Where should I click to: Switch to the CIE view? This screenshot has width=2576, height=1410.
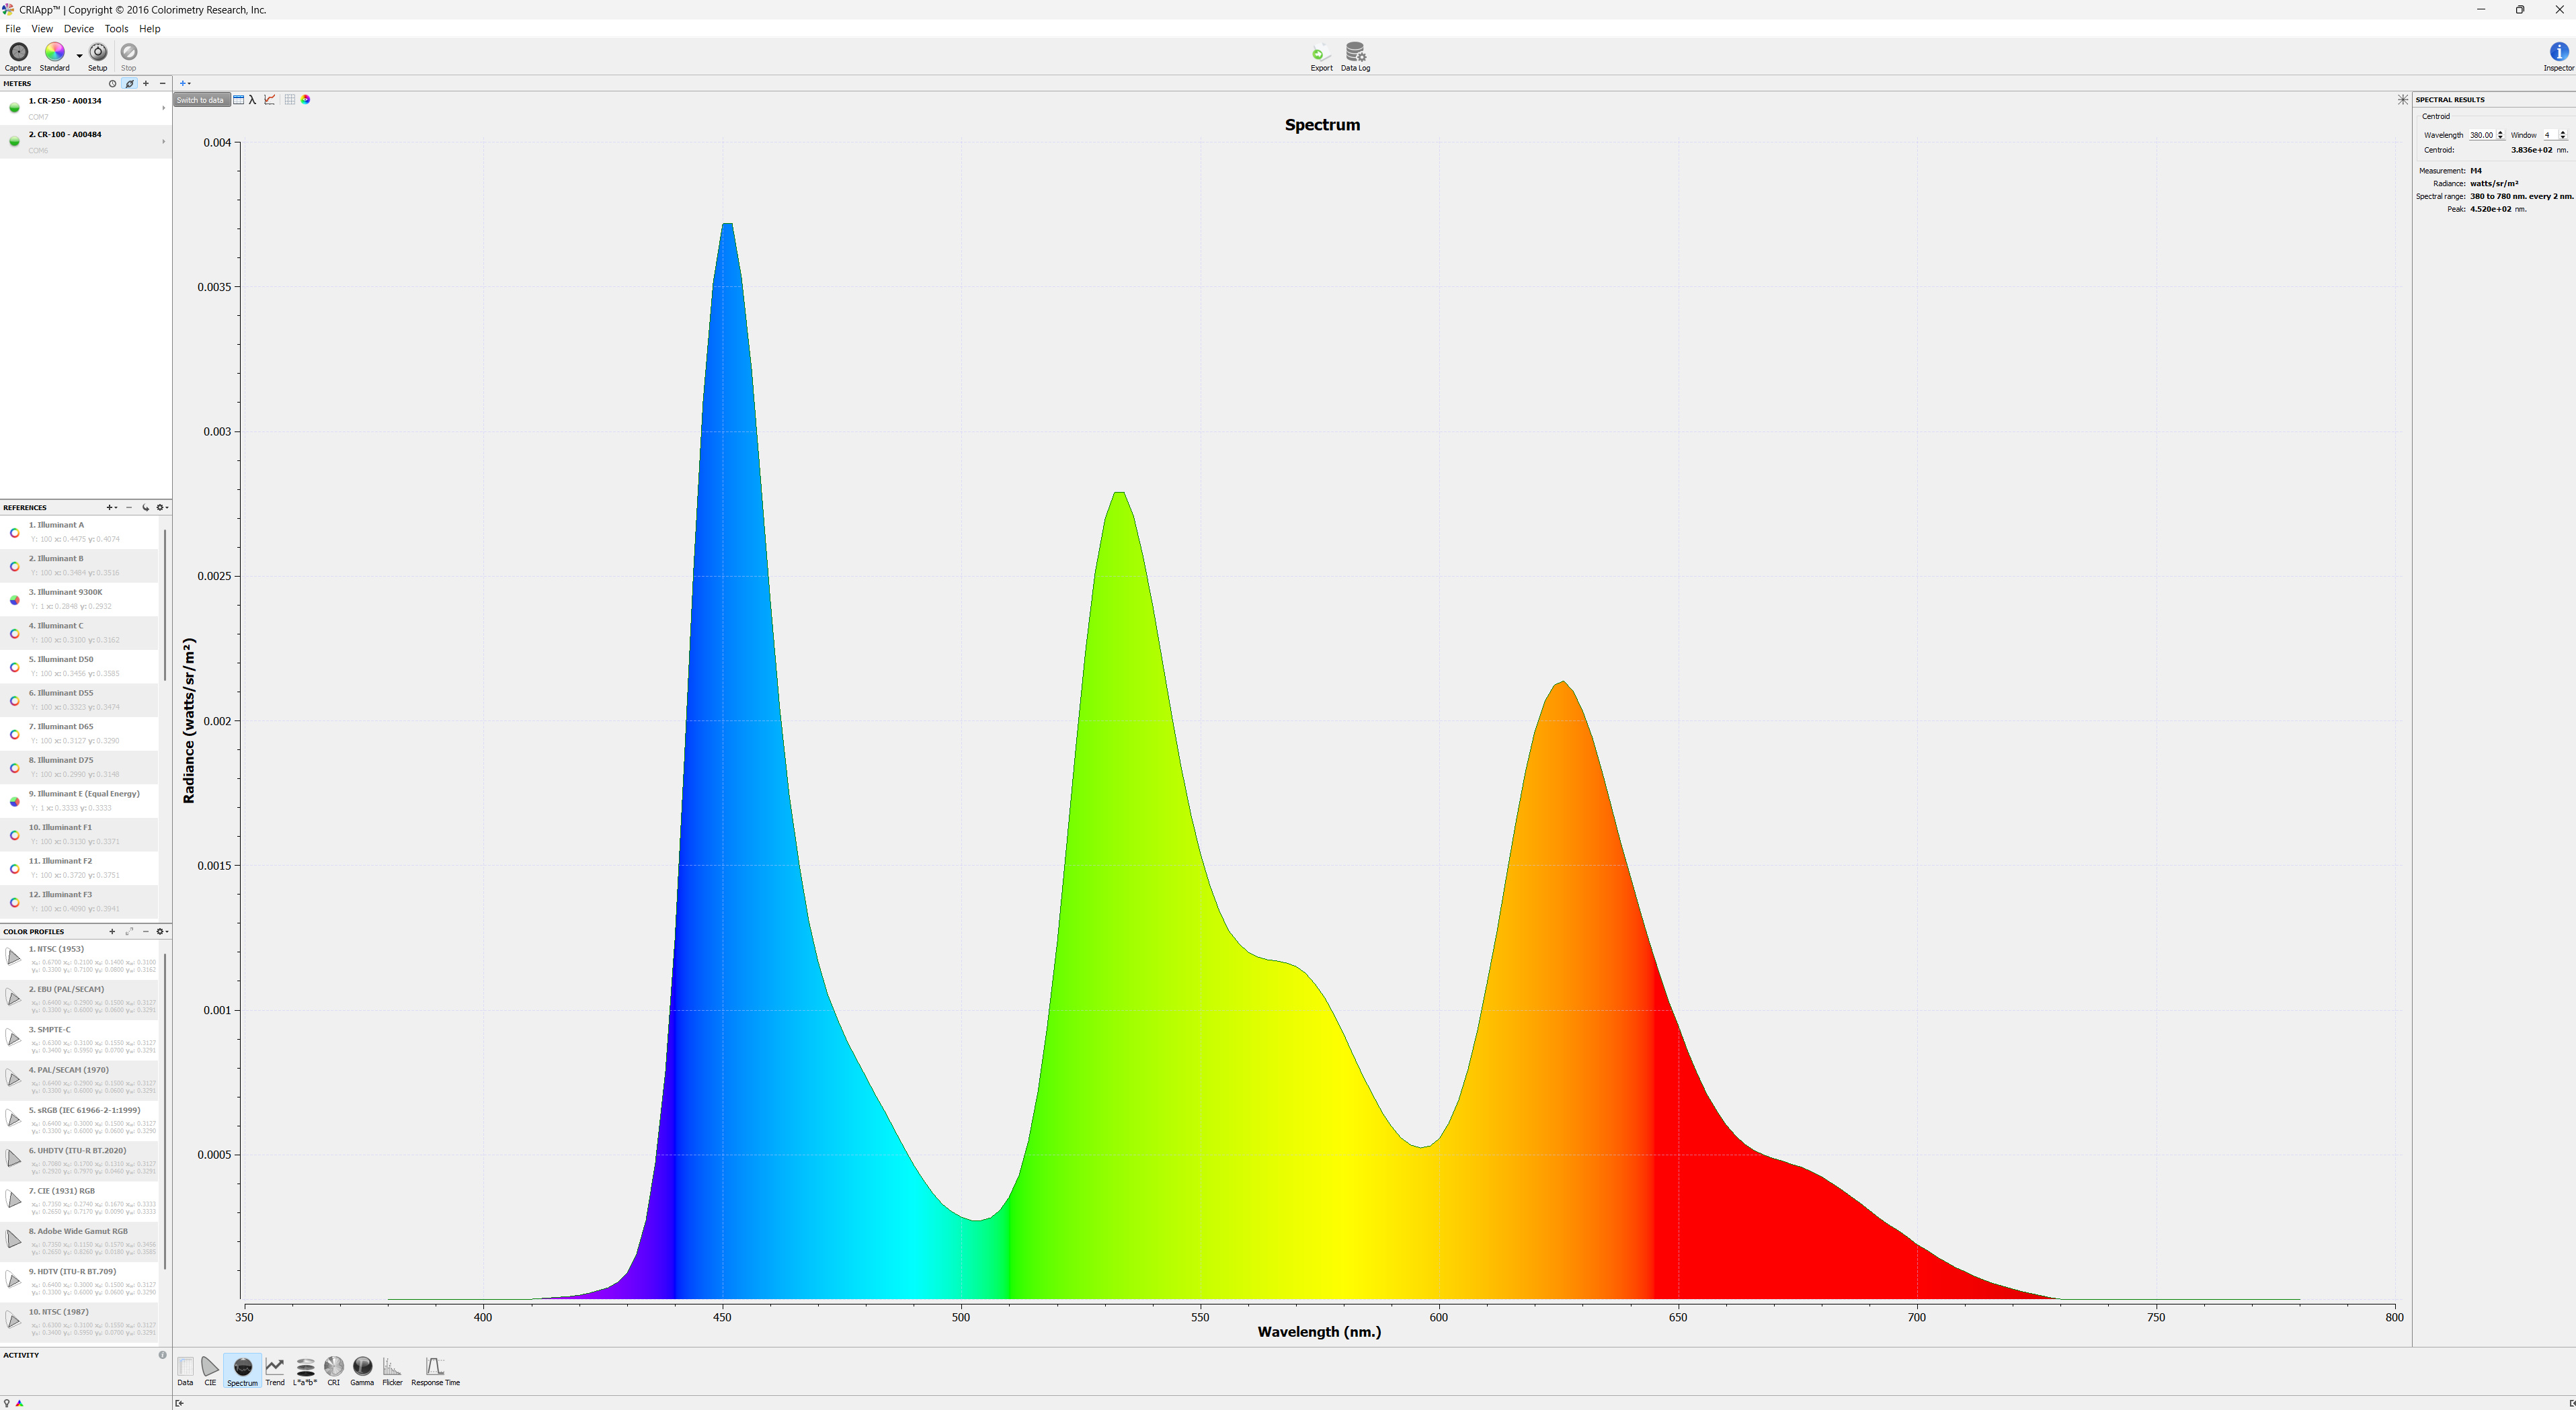(209, 1367)
